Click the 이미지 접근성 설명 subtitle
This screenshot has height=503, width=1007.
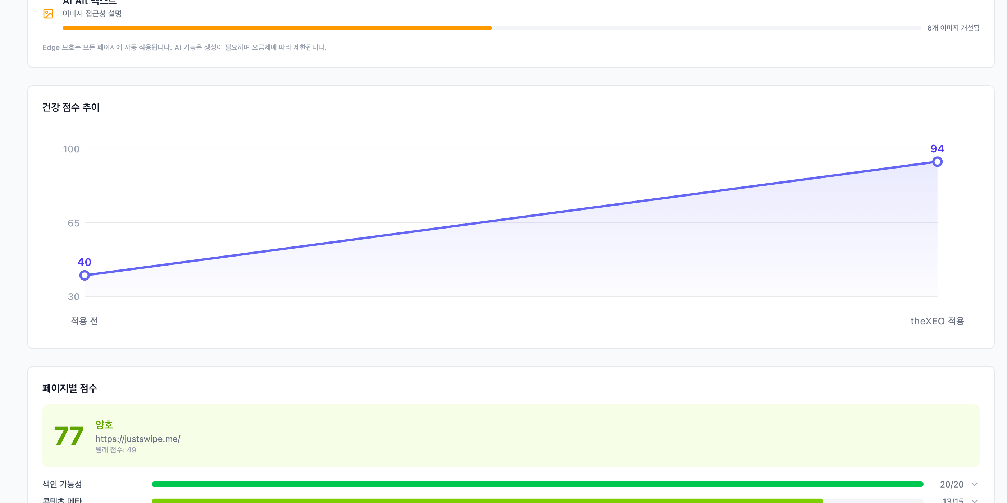click(92, 14)
